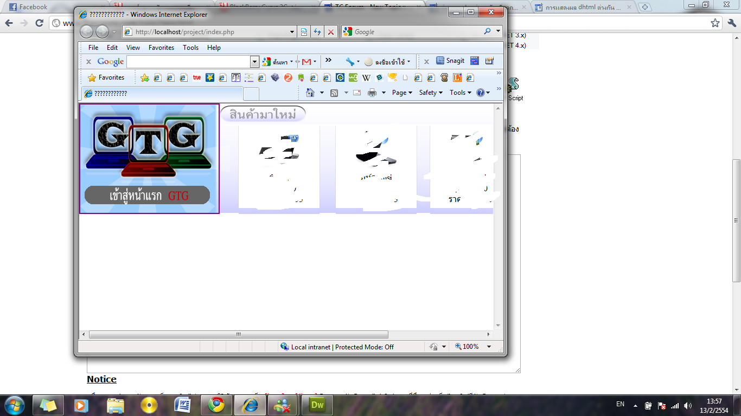Click the volume icon in the system tray

pyautogui.click(x=688, y=405)
